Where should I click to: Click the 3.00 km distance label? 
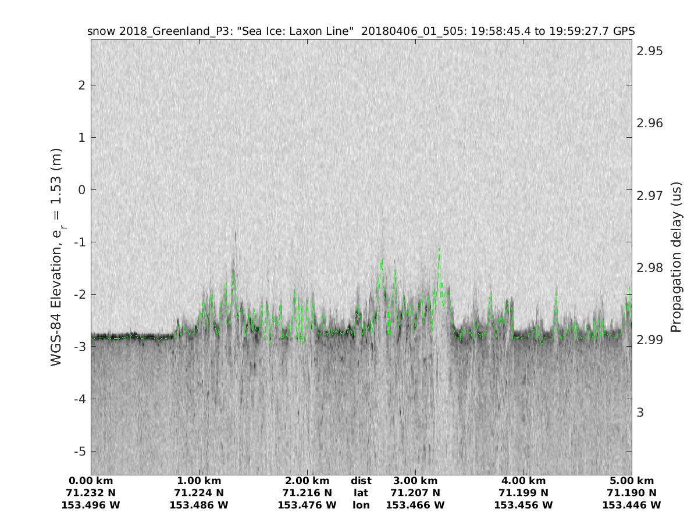click(415, 481)
